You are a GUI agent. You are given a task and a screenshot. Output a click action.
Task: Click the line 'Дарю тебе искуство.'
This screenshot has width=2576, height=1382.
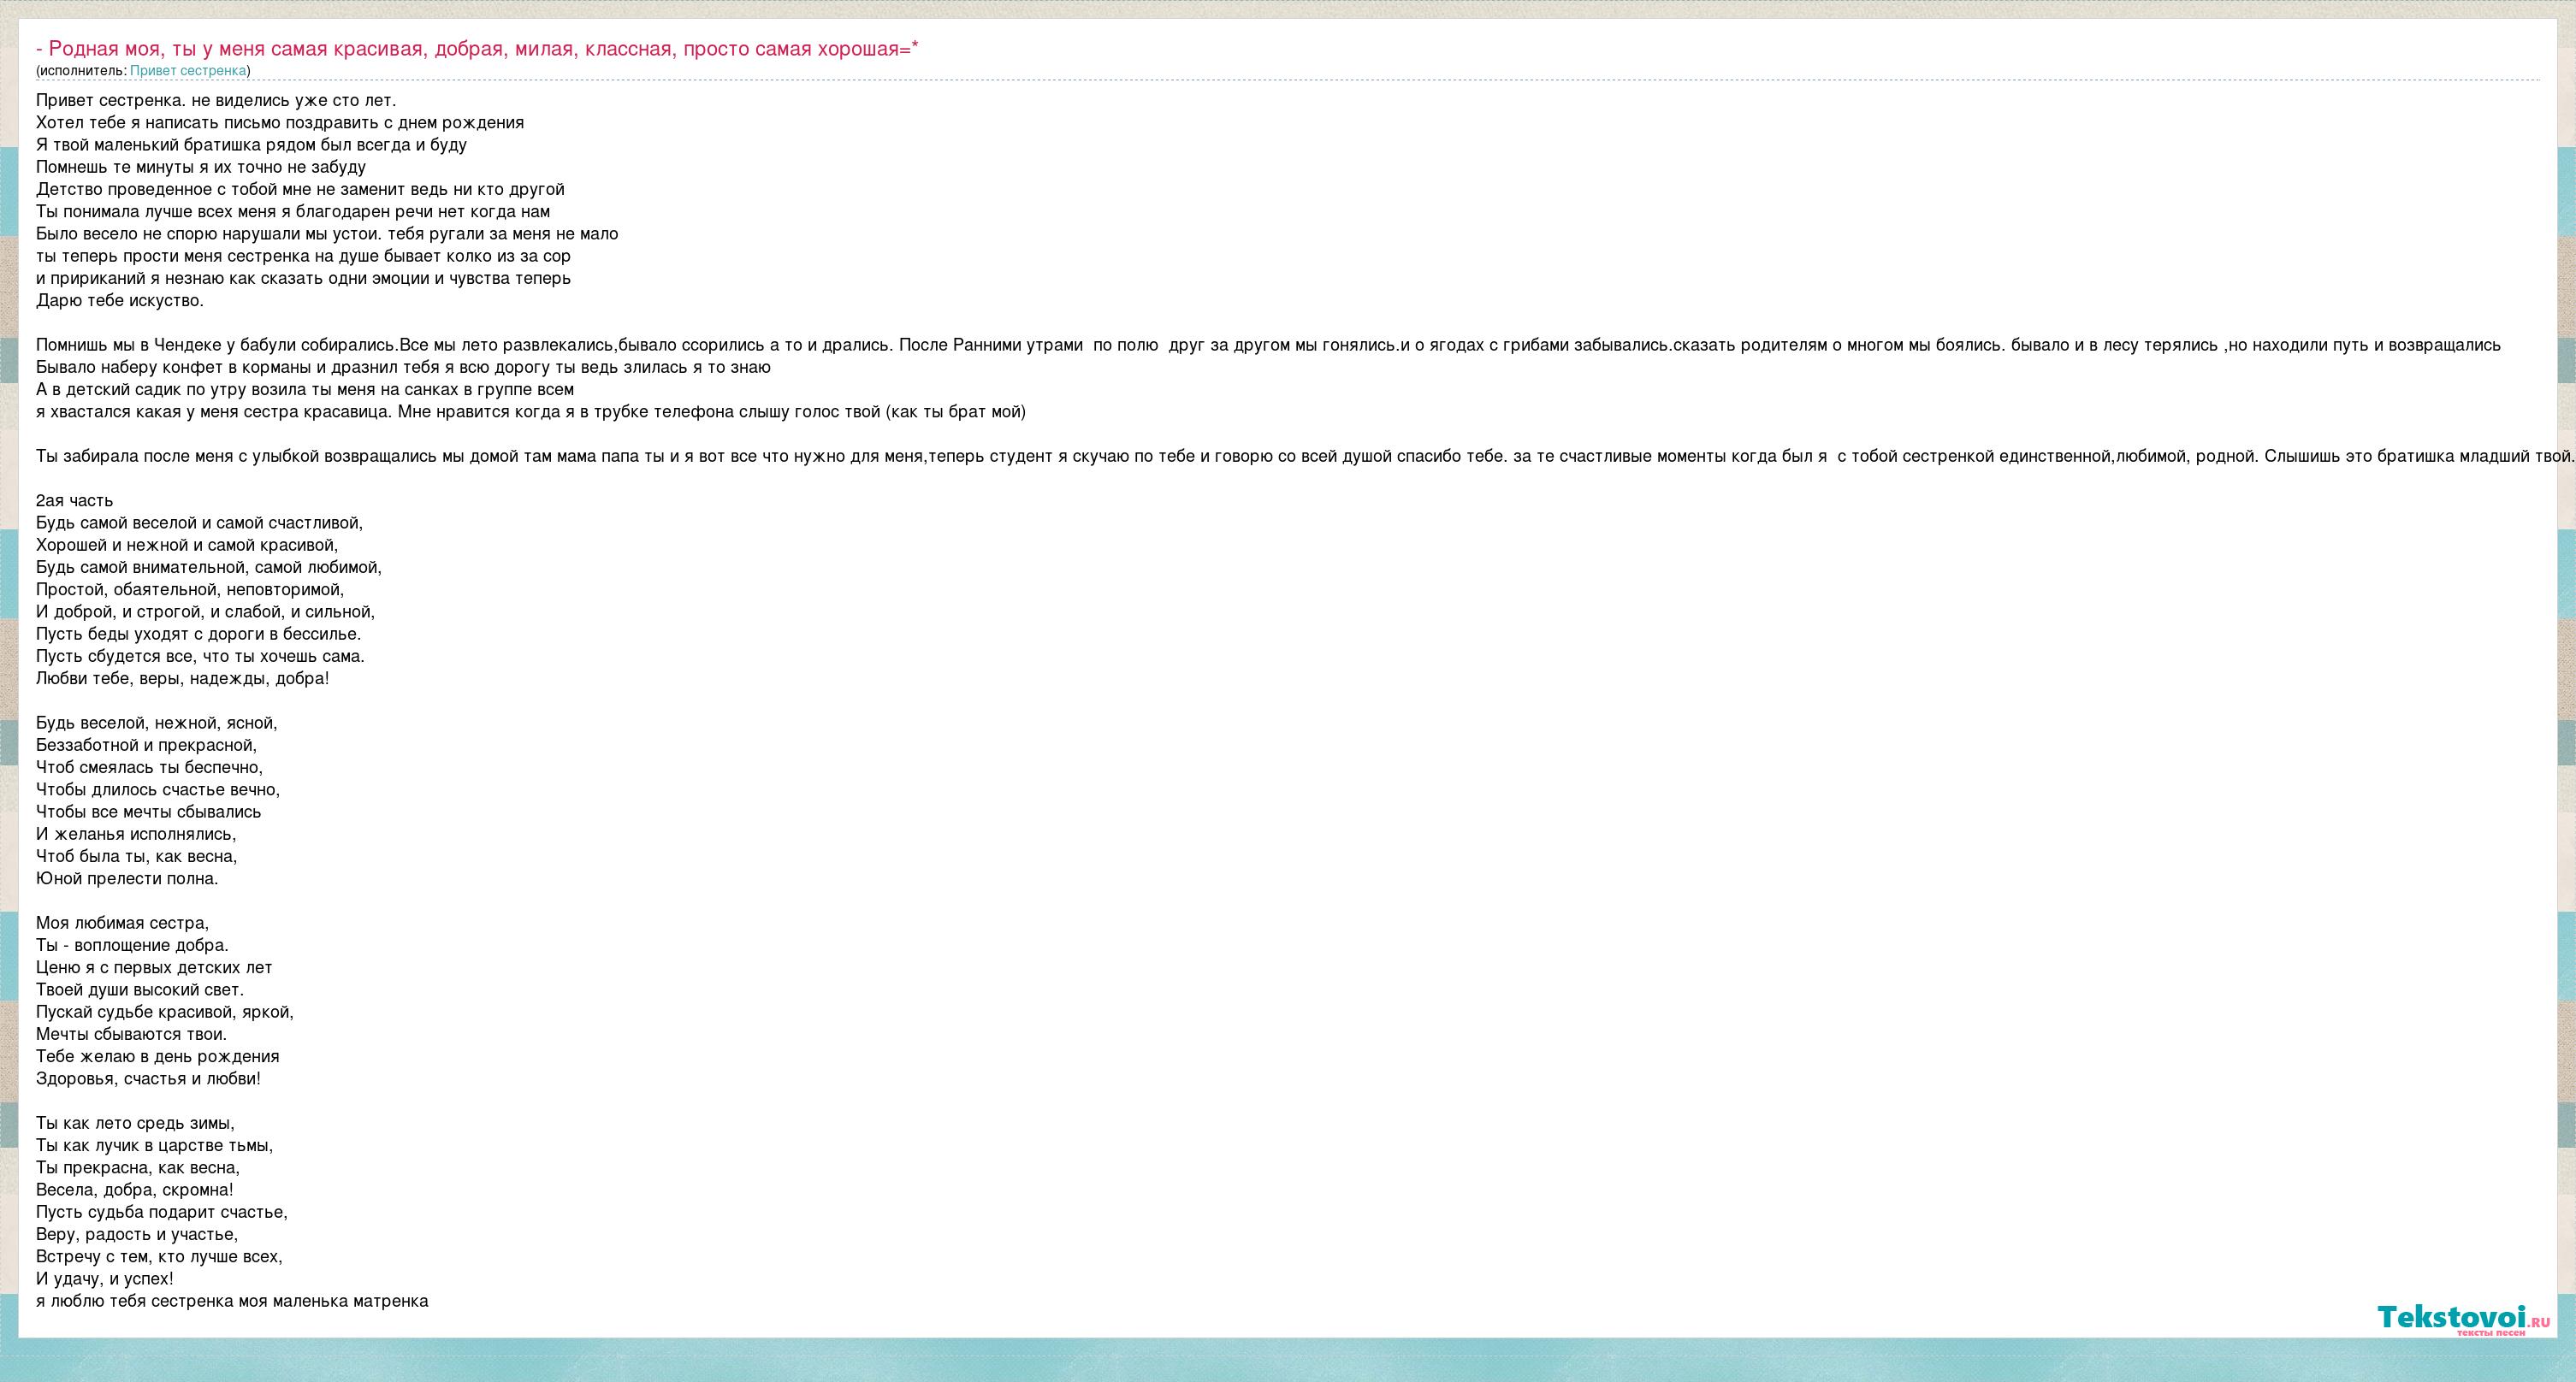pyautogui.click(x=120, y=301)
